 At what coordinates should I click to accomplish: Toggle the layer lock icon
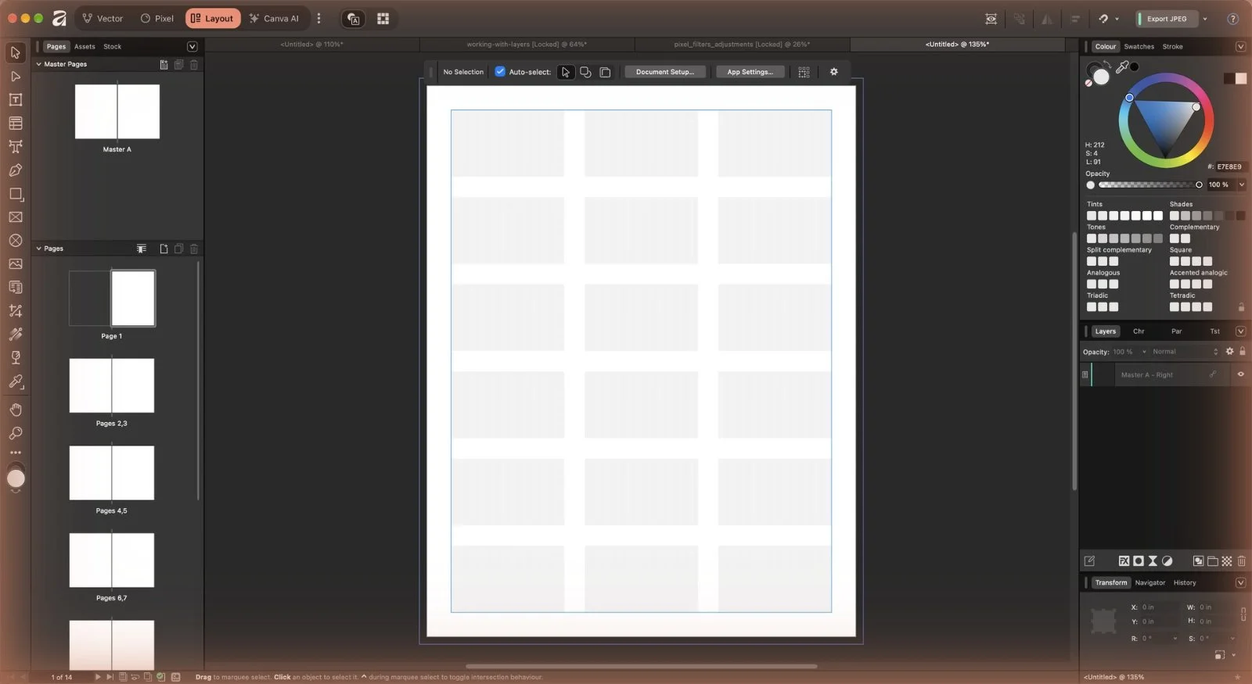[x=1242, y=352]
